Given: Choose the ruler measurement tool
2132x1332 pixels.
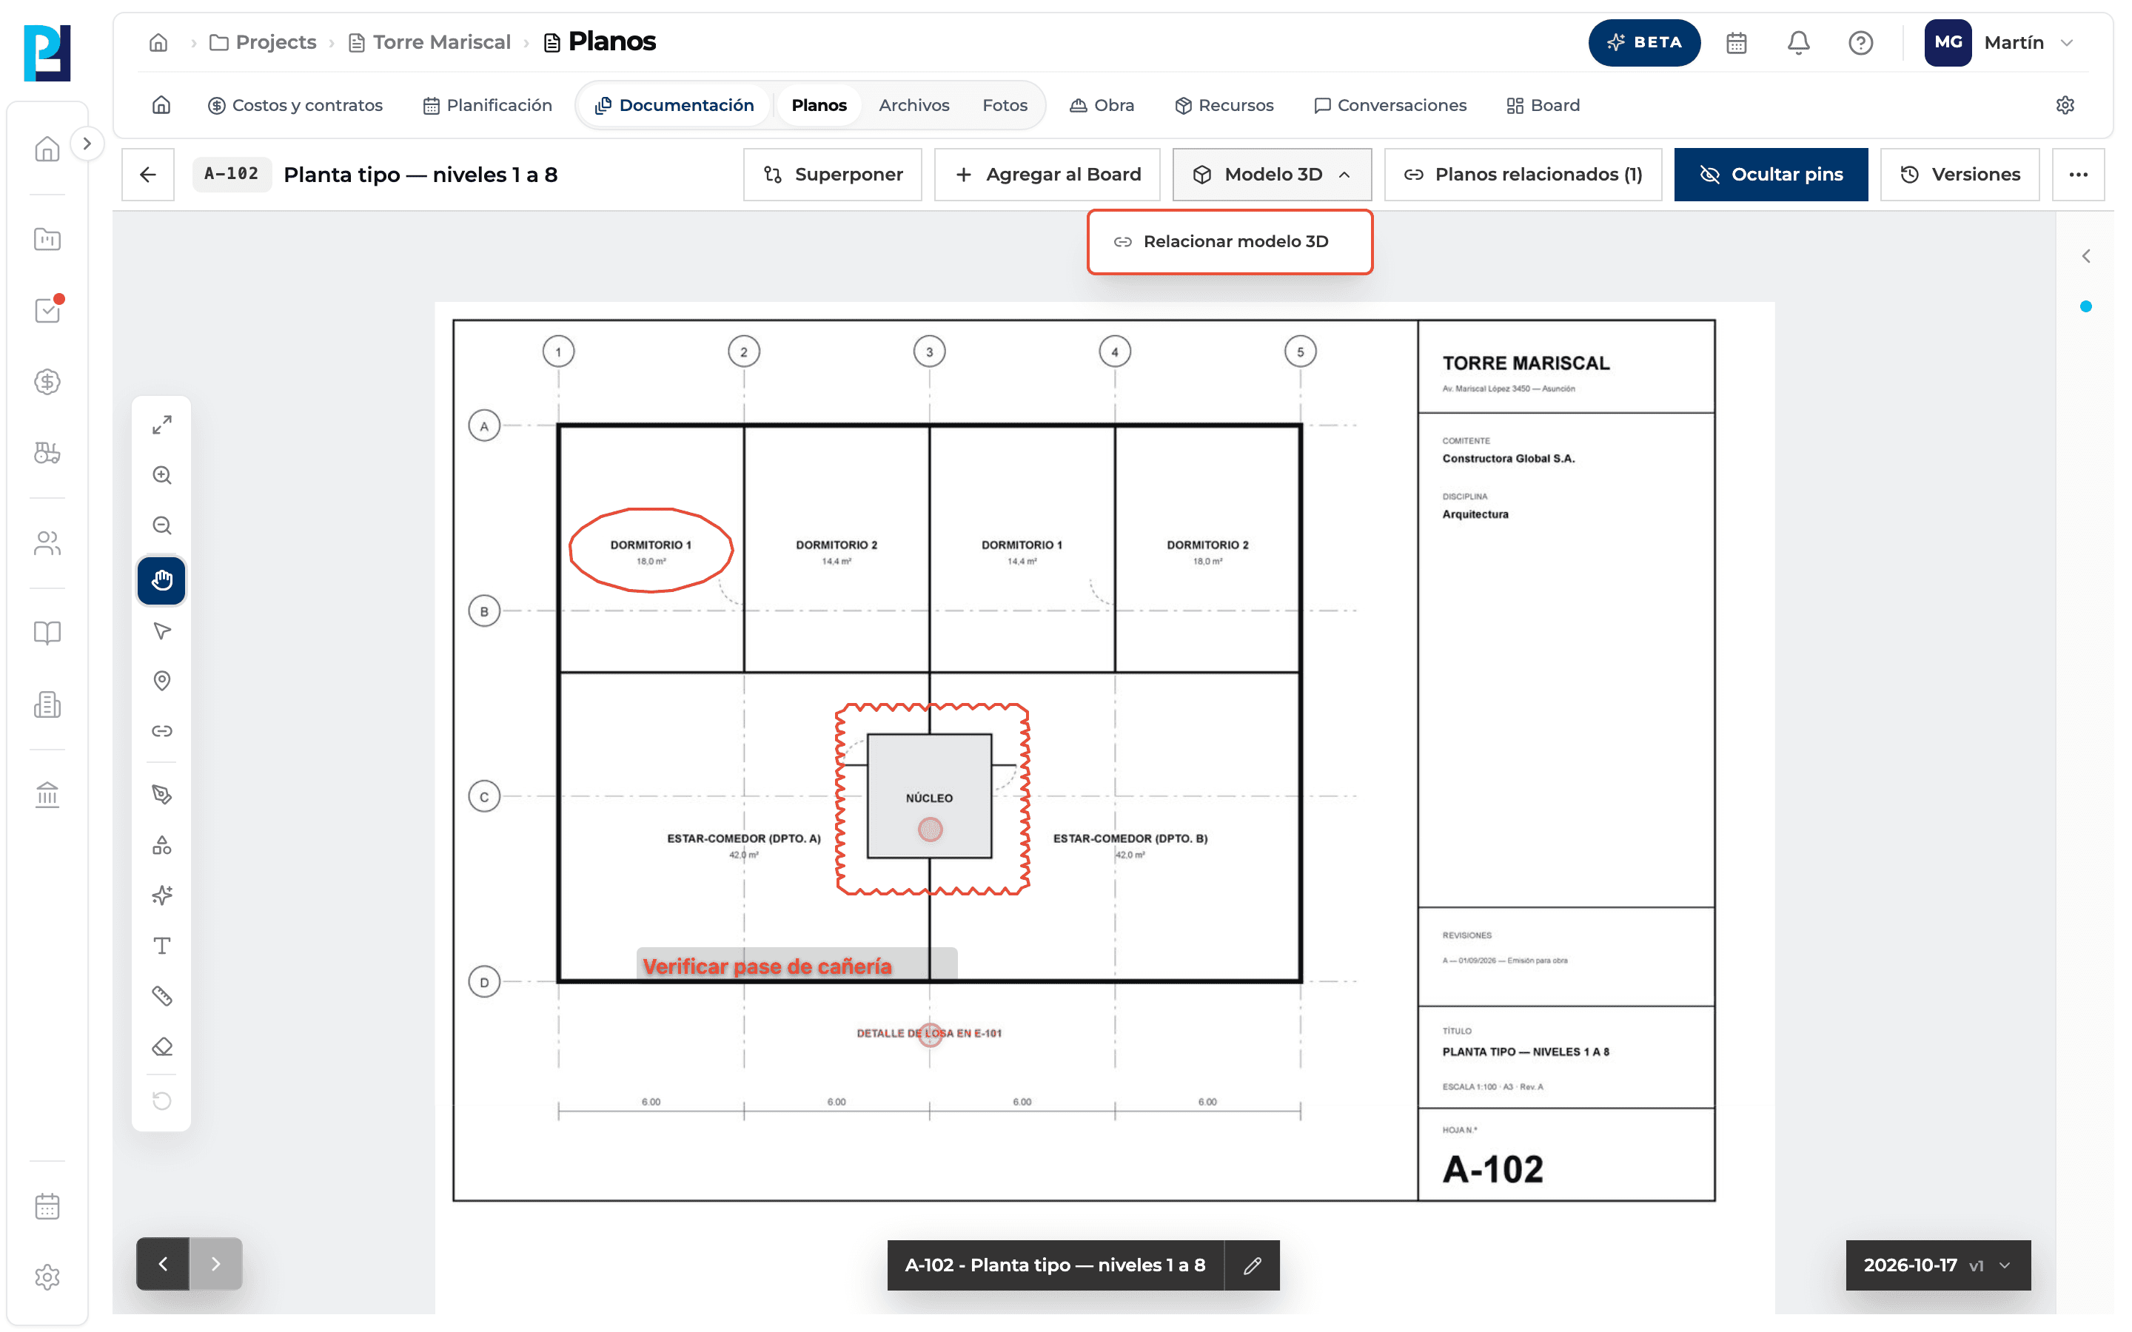Looking at the screenshot, I should pos(161,995).
